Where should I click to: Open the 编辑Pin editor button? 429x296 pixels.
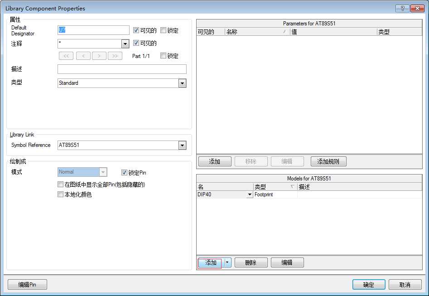tap(27, 284)
